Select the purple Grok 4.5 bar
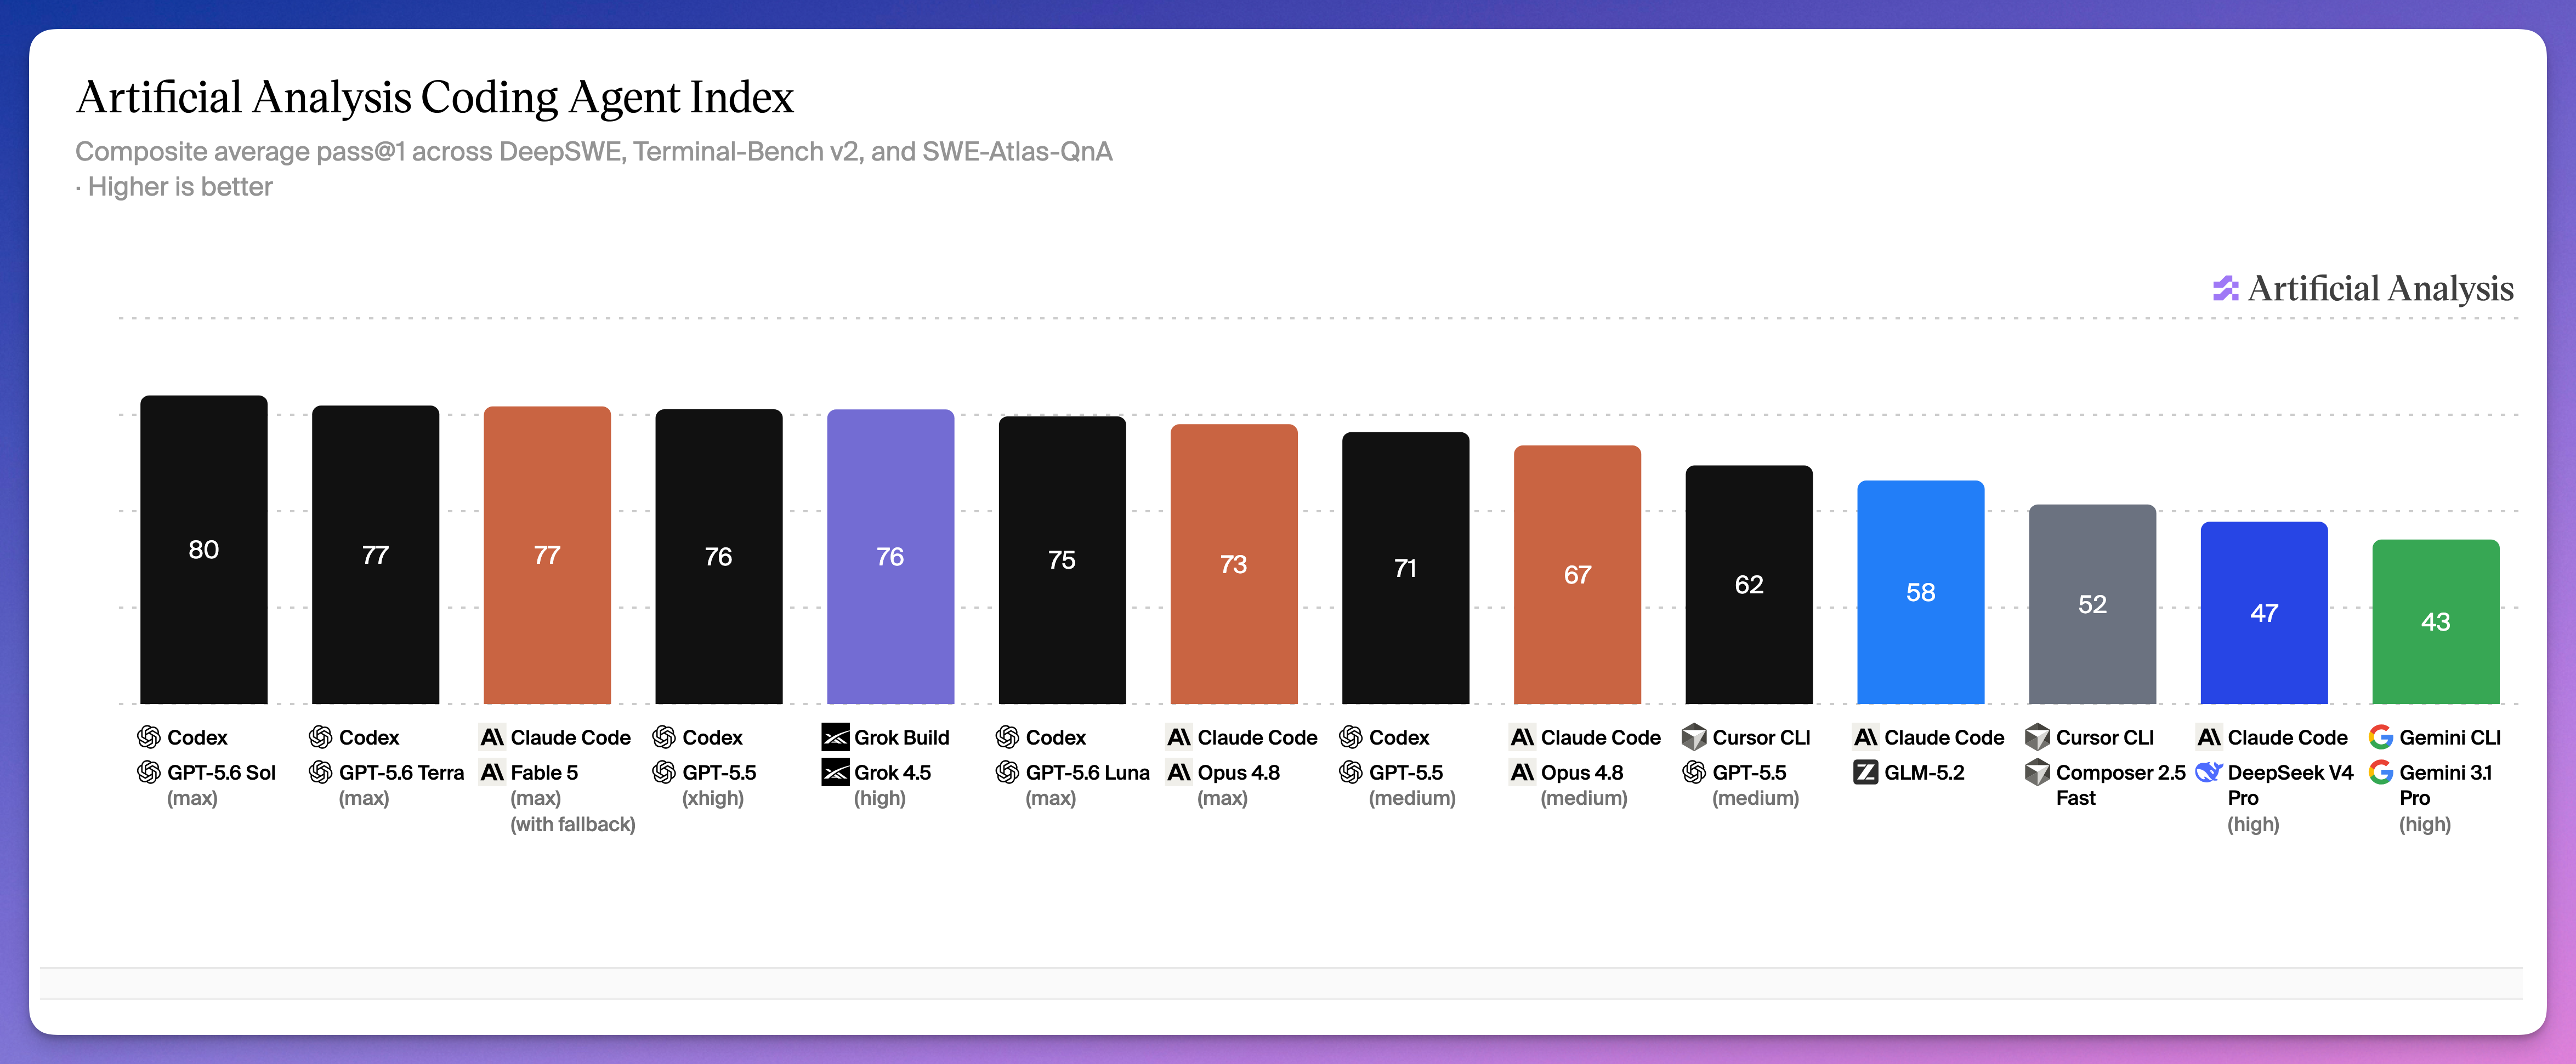 [890, 557]
